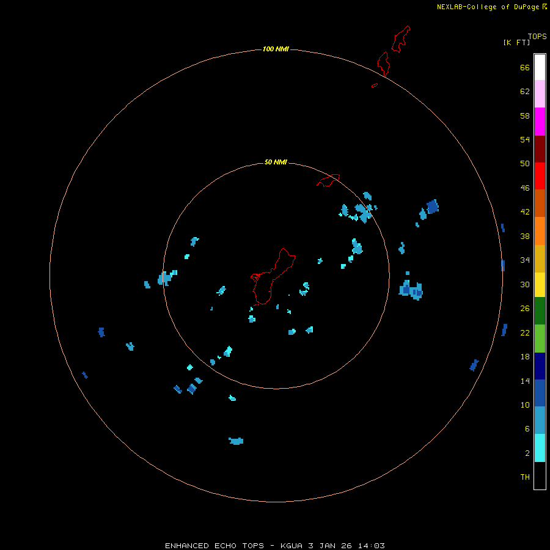Click the legend value 22
Image resolution: width=550 pixels, height=550 pixels.
pyautogui.click(x=525, y=333)
